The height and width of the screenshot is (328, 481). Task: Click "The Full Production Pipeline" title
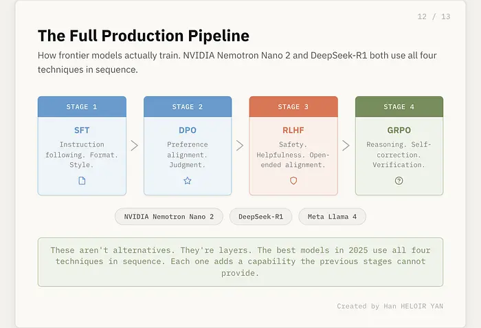click(143, 36)
